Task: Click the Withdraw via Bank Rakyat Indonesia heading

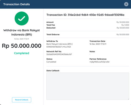Action: [x=21, y=32]
